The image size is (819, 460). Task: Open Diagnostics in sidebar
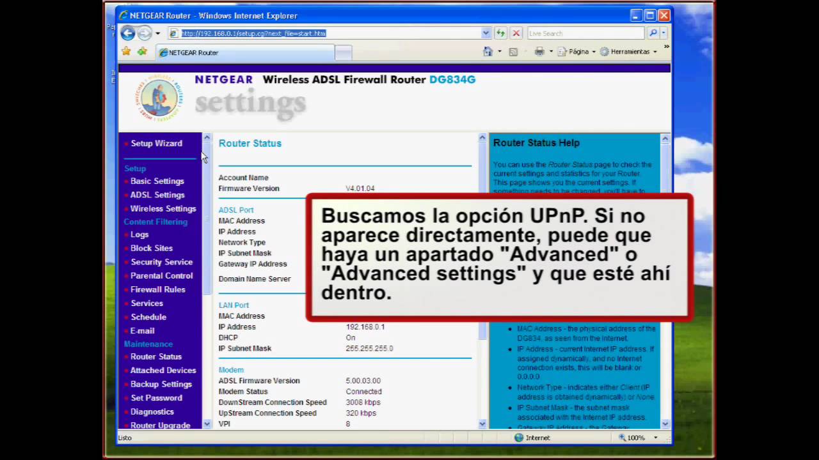click(152, 412)
